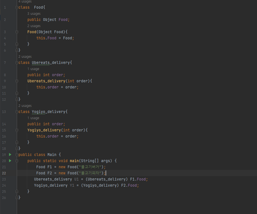Click 'main' method name on line 20
The width and height of the screenshot is (257, 214).
[x=74, y=161]
